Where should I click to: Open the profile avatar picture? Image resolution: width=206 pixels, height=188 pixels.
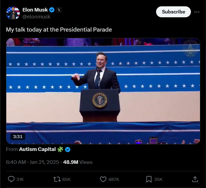point(13,13)
